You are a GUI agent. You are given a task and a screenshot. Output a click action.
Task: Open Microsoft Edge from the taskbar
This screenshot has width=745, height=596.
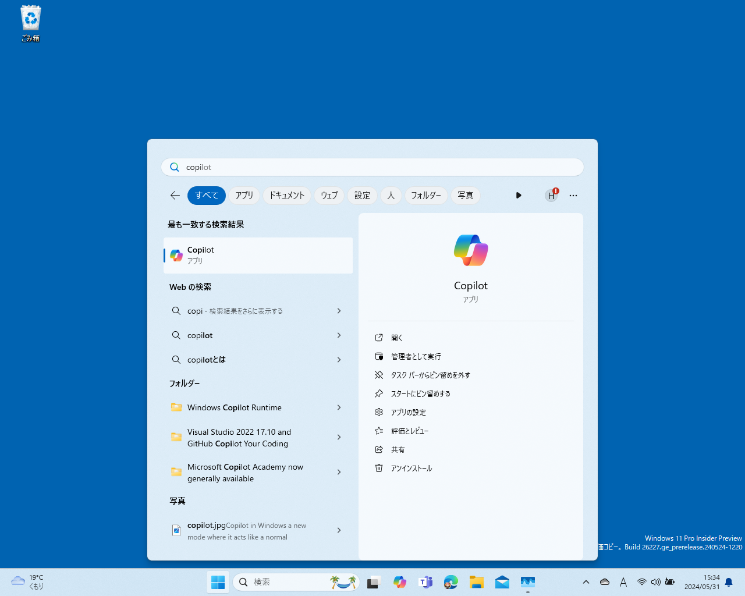click(451, 582)
